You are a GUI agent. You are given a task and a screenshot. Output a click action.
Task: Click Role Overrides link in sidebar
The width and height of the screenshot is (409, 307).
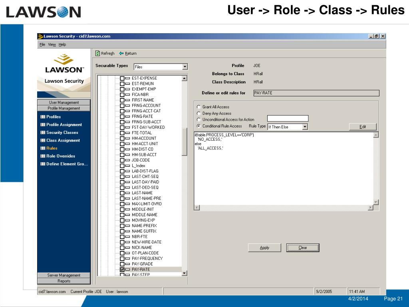coord(61,156)
